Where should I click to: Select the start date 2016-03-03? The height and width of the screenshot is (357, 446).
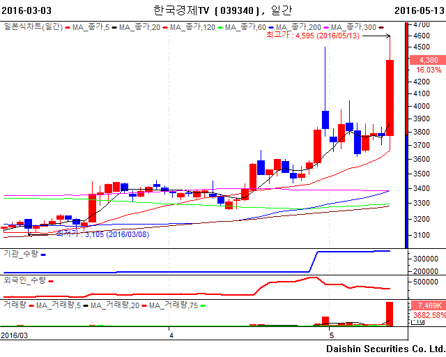click(x=26, y=10)
